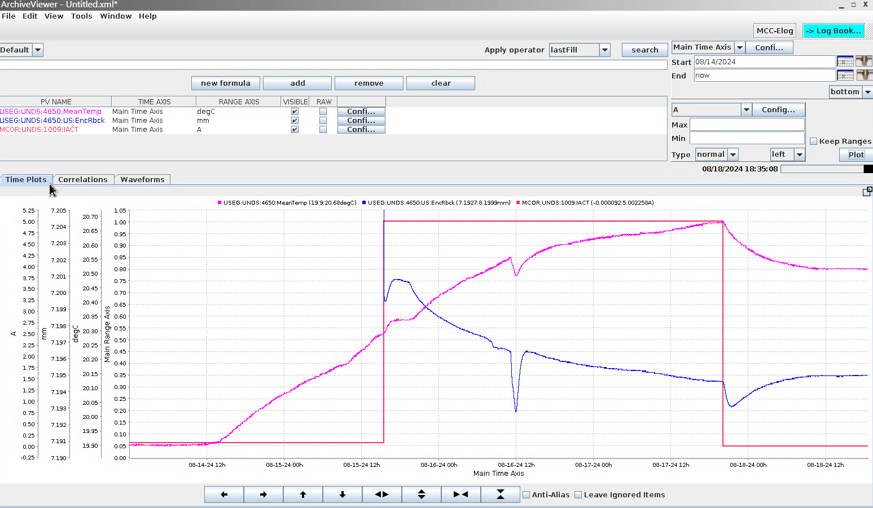Uncheck VISIBLE for USEG:UNDS:4650:MeanTemp
873x508 pixels.
coord(295,112)
